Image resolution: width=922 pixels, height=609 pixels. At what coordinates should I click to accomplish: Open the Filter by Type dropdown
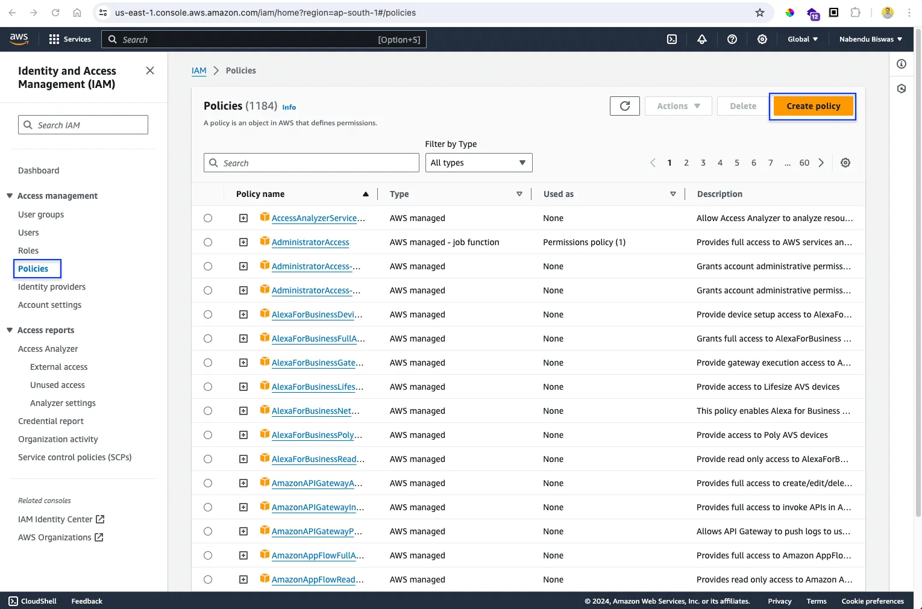(x=479, y=163)
